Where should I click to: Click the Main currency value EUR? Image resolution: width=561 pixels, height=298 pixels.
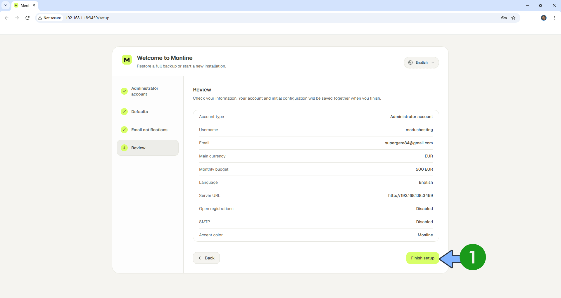click(x=429, y=156)
